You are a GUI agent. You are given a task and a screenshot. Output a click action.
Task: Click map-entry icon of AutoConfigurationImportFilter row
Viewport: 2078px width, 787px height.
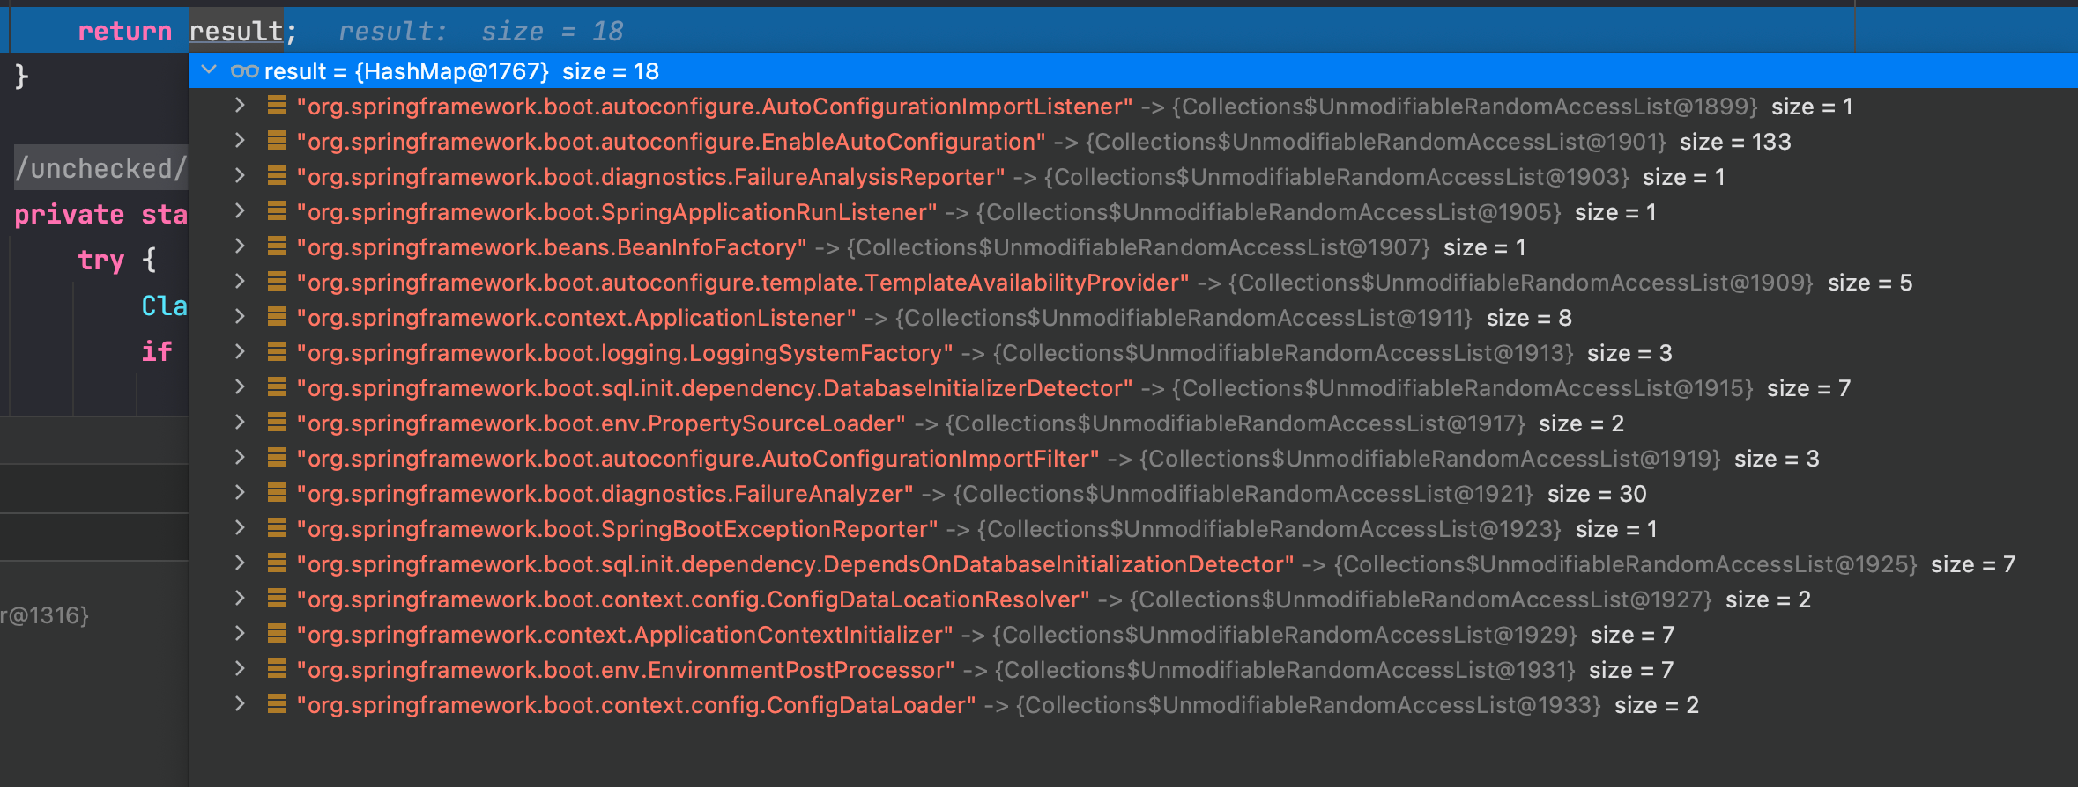(277, 458)
